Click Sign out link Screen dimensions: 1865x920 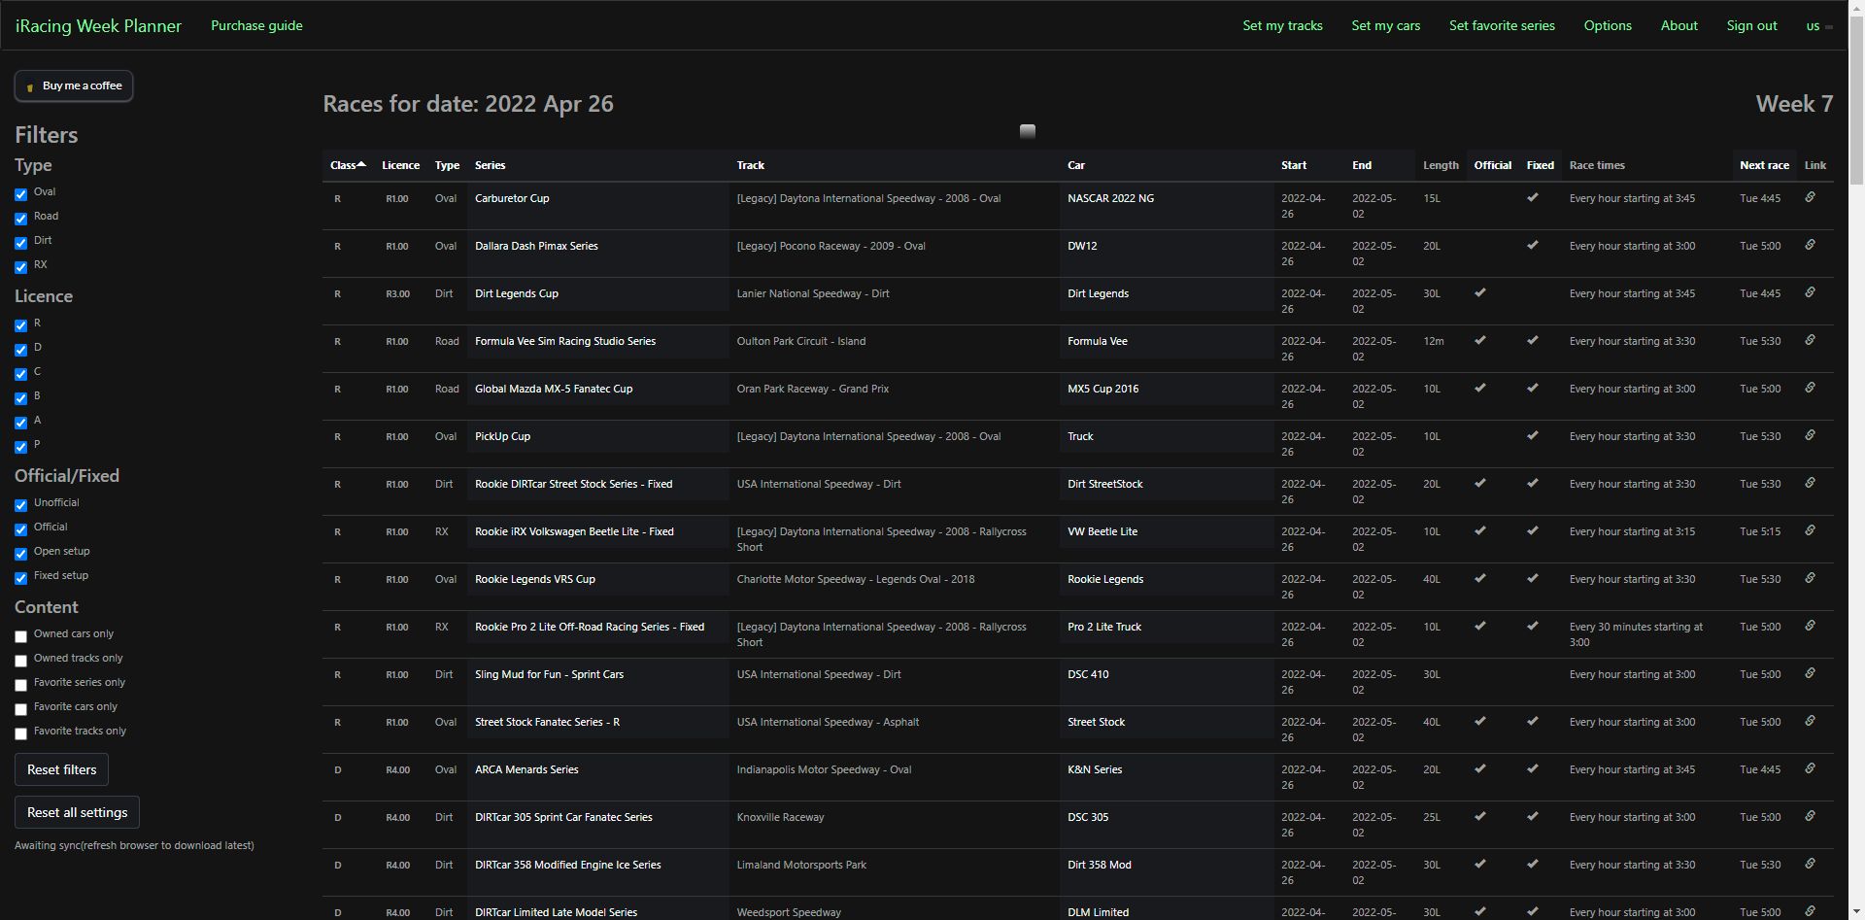pyautogui.click(x=1751, y=26)
